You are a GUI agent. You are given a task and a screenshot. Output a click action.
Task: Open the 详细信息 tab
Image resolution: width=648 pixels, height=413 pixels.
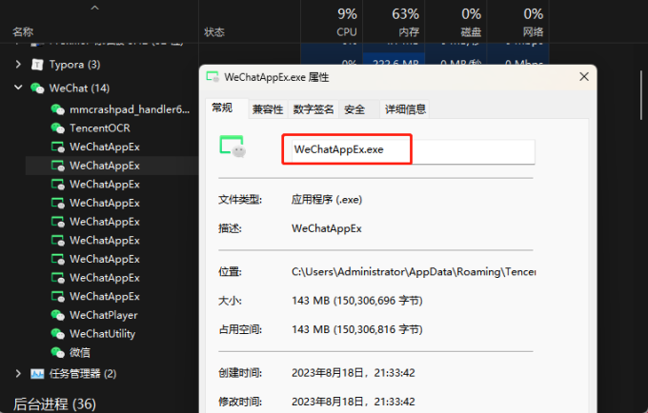[x=405, y=109]
